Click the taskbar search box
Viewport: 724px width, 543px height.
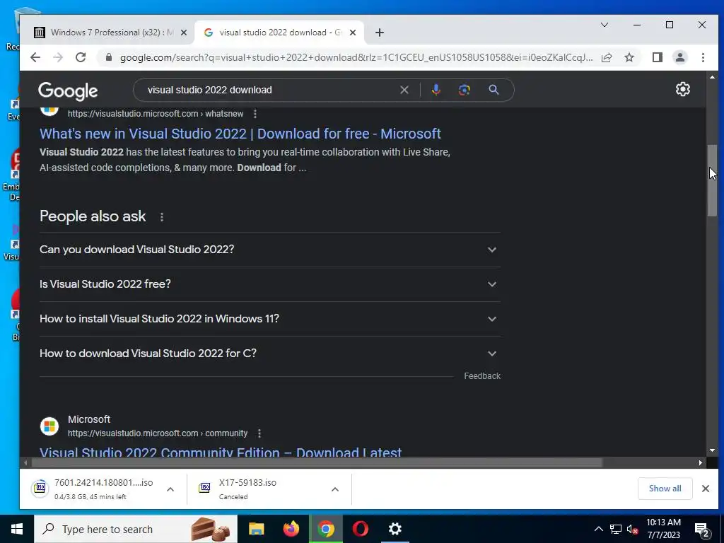[136, 529]
